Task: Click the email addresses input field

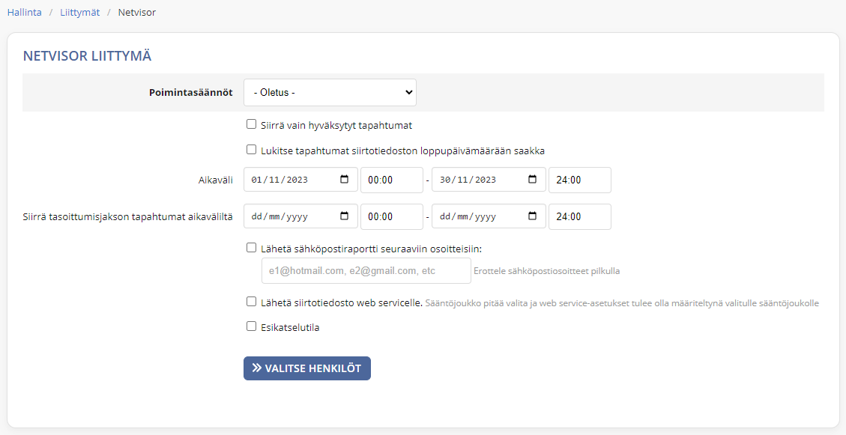Action: click(x=366, y=270)
